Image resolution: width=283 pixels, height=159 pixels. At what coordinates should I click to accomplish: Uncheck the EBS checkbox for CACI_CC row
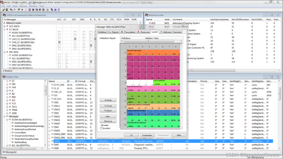tap(75, 39)
